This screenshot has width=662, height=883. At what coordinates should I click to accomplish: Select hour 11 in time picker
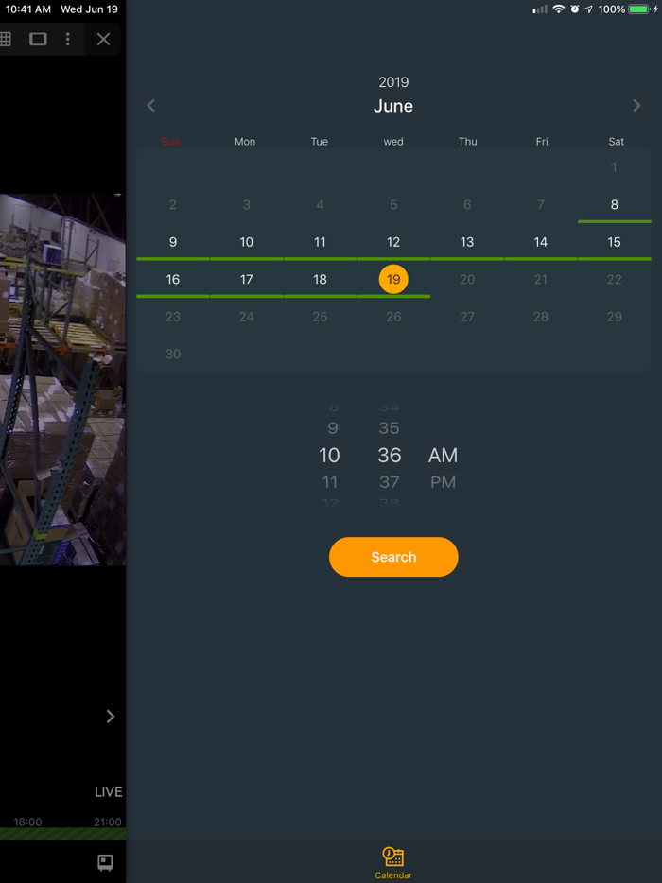330,482
